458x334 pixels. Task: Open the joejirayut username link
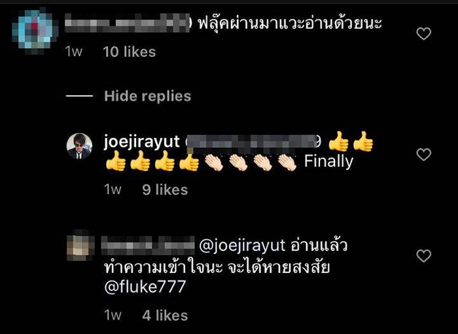coord(142,142)
